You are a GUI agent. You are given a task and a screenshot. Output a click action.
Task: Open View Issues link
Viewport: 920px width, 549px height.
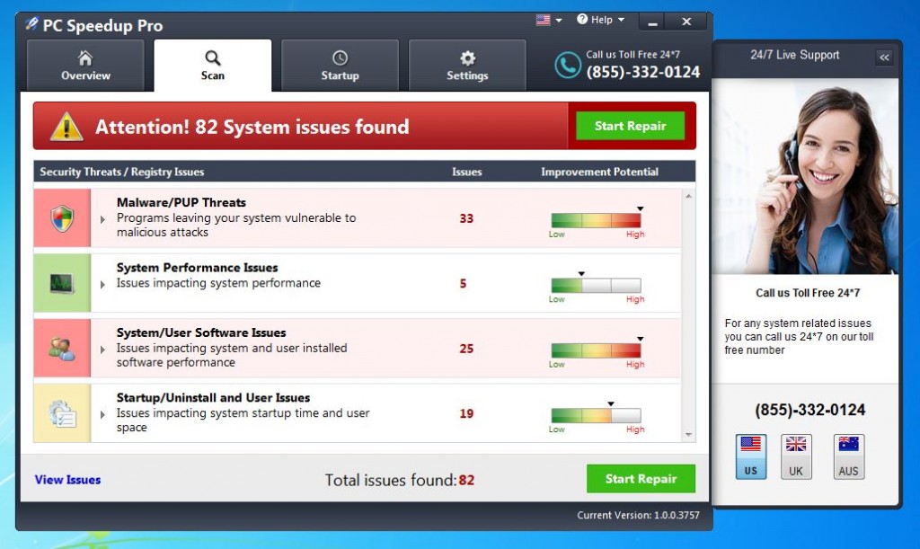pyautogui.click(x=66, y=479)
